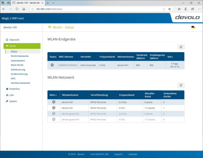Screen dimensions: 203x158
Task: Open the language flag selector
Action: [193, 27]
